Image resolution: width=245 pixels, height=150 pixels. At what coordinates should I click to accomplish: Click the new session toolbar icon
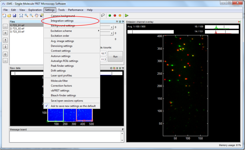[5, 15]
